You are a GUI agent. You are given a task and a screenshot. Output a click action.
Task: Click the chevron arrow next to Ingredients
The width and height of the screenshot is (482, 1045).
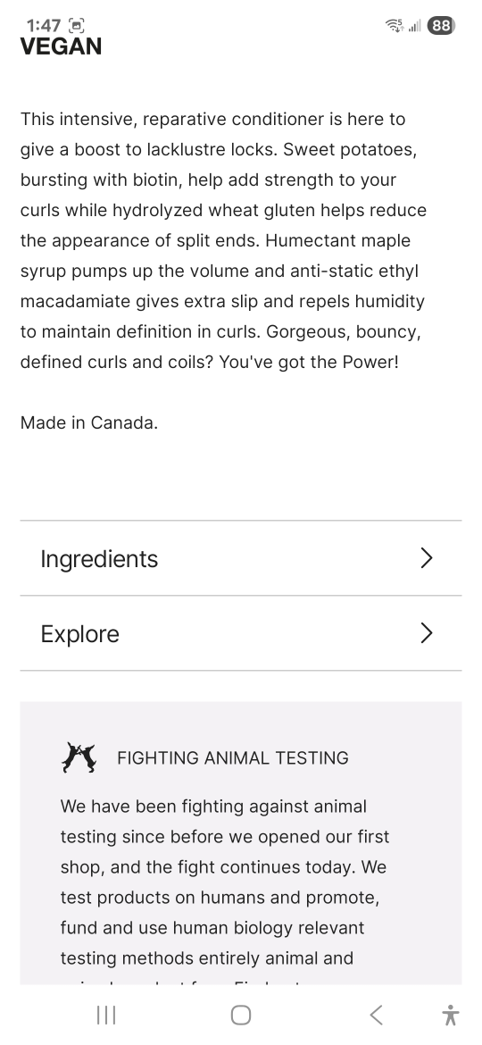click(427, 558)
